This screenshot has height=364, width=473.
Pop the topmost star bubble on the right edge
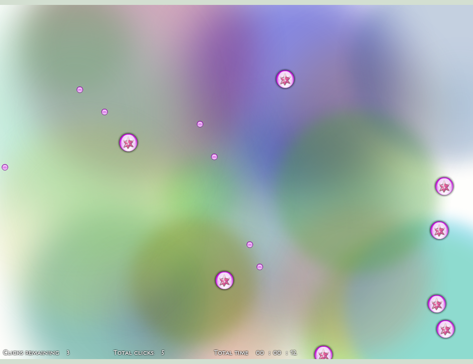point(444,187)
